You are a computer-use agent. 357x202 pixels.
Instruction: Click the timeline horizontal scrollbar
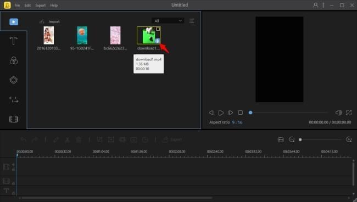(x=116, y=198)
